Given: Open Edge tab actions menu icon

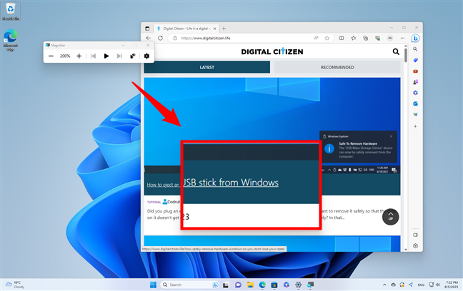Looking at the screenshot, I should [x=147, y=29].
